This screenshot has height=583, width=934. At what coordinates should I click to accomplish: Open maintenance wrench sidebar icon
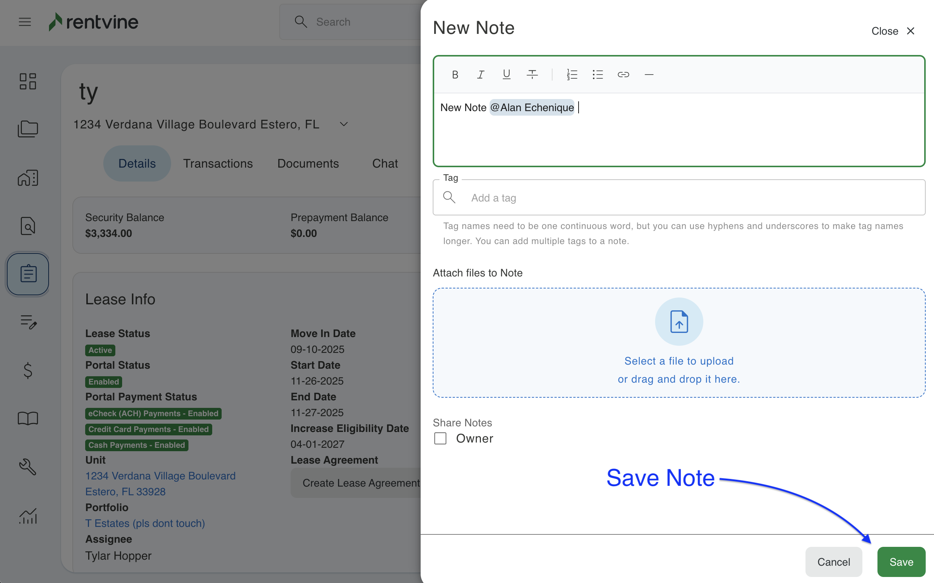[x=28, y=467]
